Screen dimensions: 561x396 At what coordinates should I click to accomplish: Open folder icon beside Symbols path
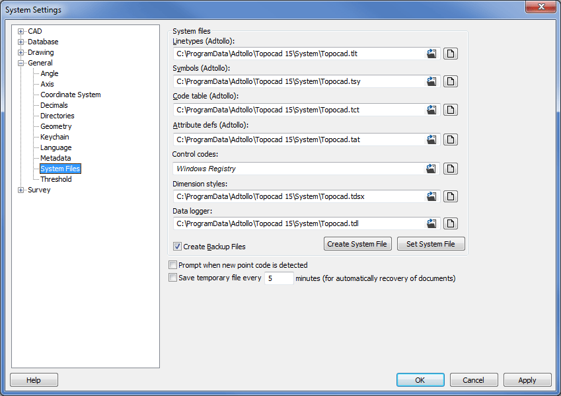pyautogui.click(x=431, y=82)
